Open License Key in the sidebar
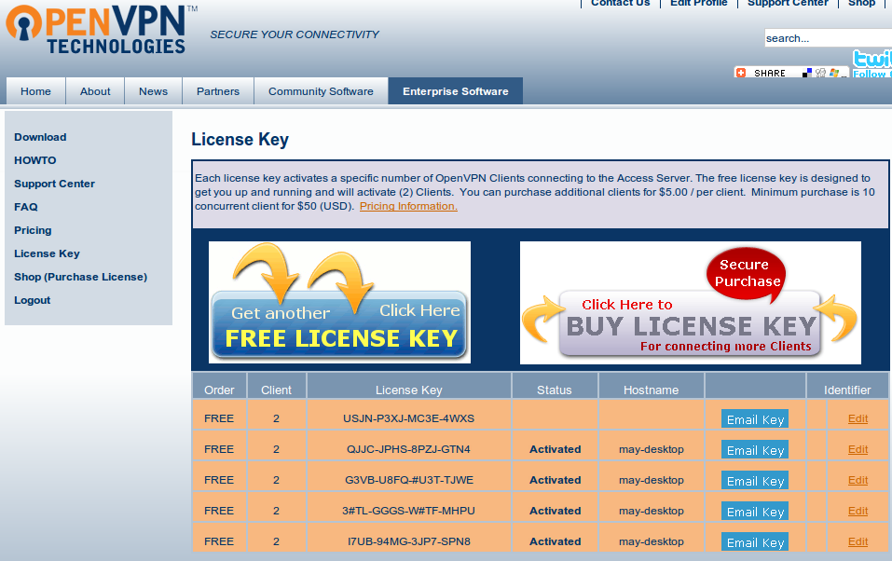Image resolution: width=892 pixels, height=561 pixels. click(47, 253)
